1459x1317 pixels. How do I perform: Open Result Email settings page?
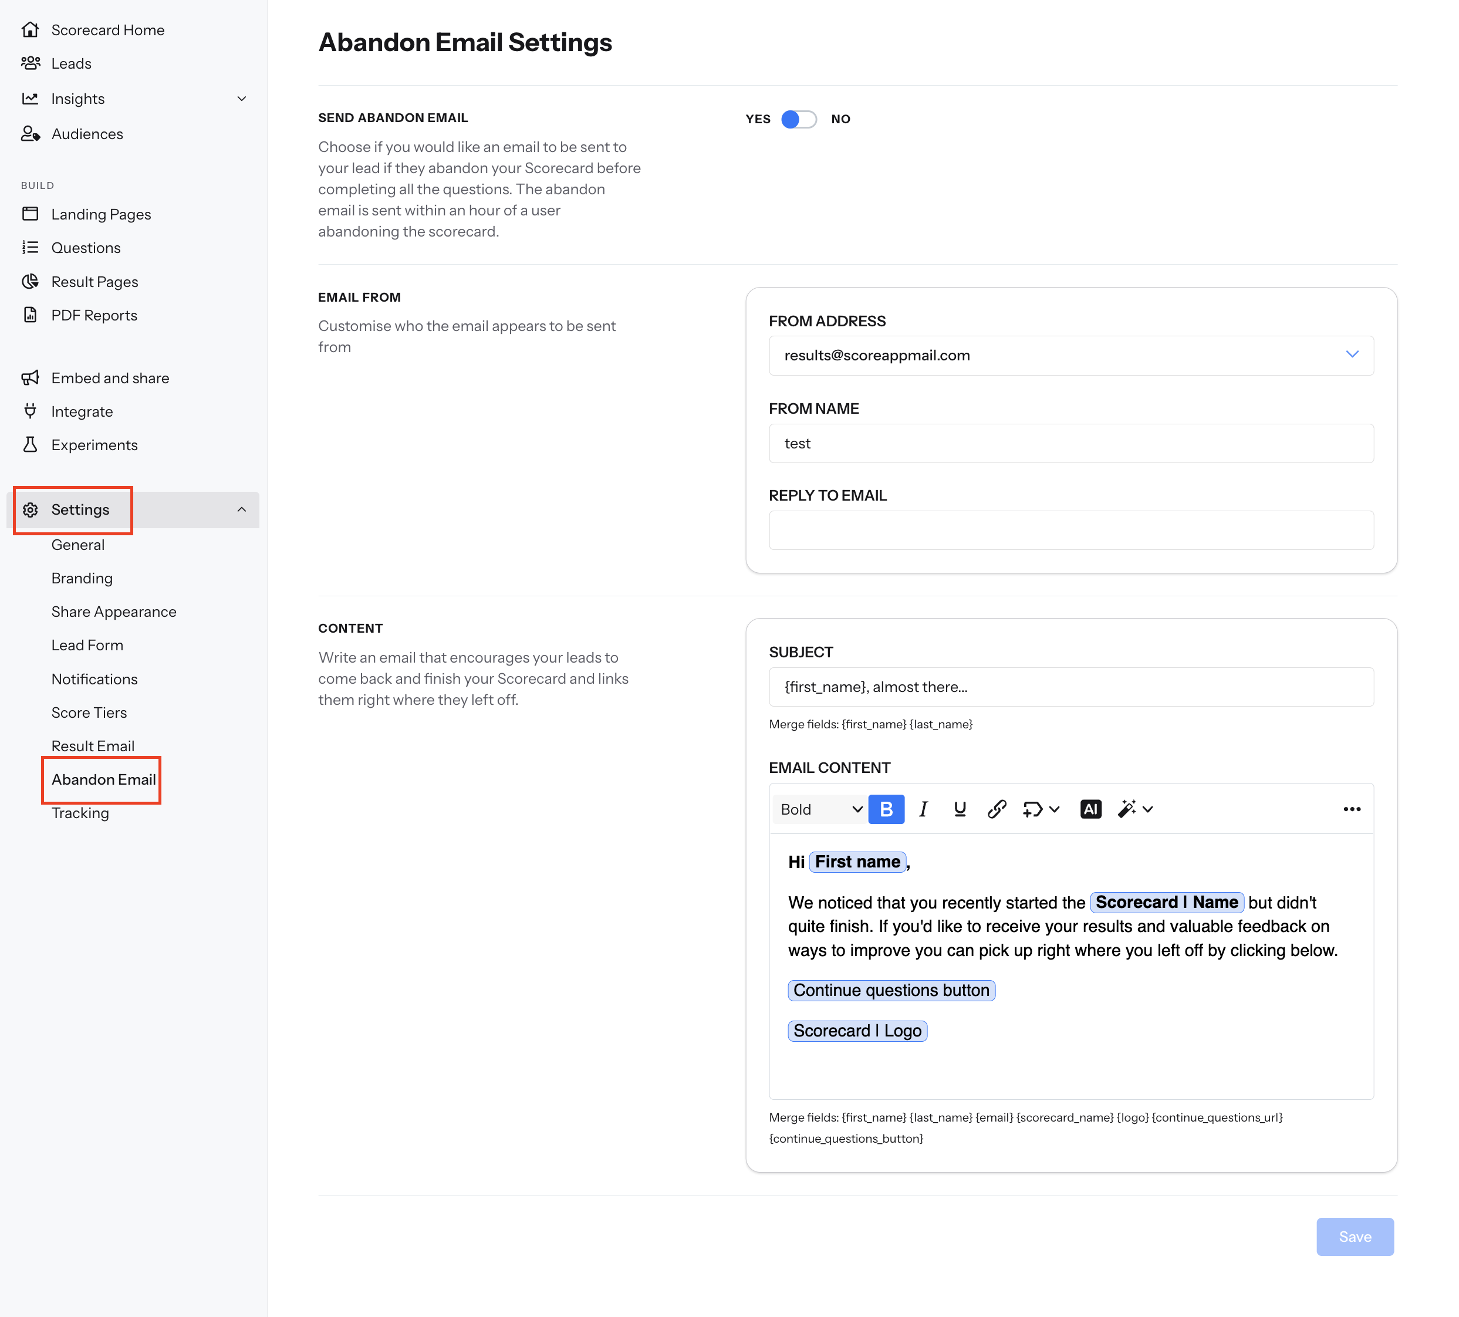(93, 746)
